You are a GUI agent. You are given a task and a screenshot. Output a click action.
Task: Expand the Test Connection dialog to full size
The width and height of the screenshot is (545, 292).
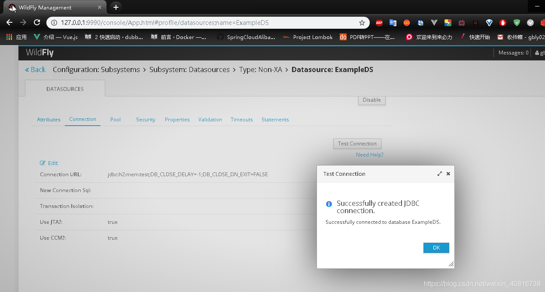point(440,174)
